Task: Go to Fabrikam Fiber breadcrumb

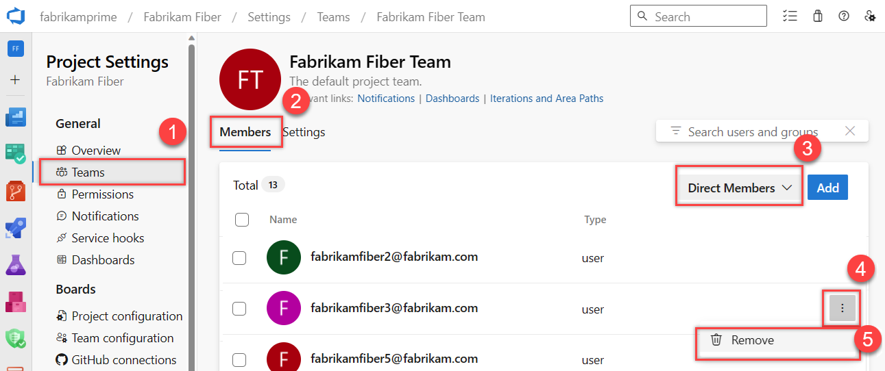Action: pos(182,16)
